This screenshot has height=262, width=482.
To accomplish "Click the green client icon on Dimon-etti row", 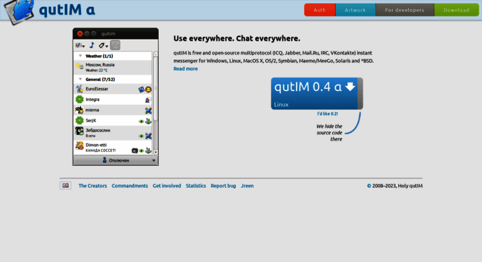I will (x=148, y=151).
